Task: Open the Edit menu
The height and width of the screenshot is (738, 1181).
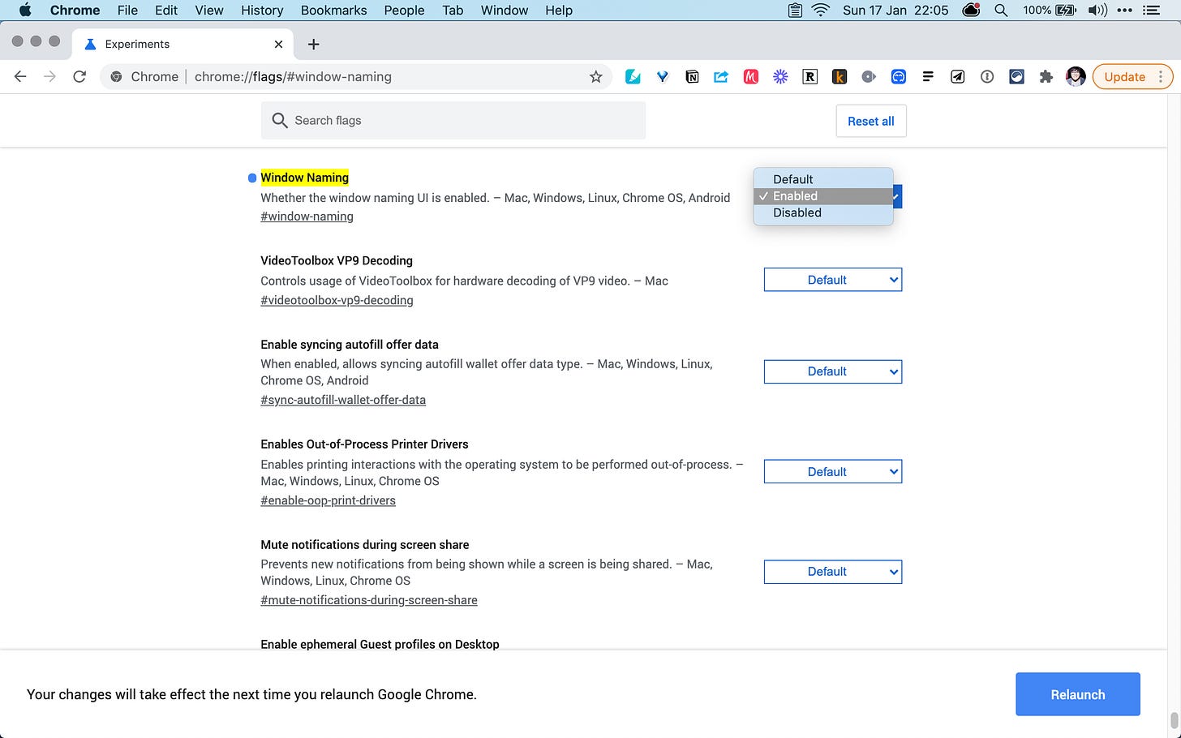Action: pos(166,10)
